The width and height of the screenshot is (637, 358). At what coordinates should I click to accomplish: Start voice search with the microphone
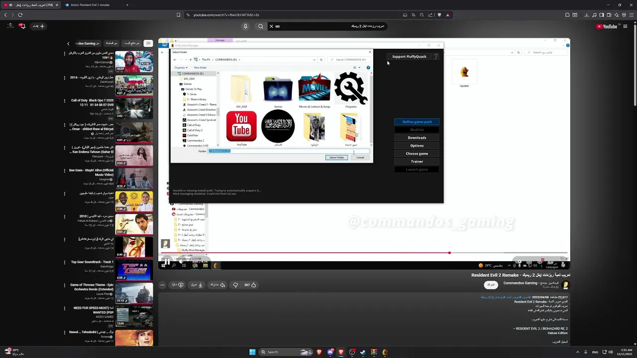point(245,26)
